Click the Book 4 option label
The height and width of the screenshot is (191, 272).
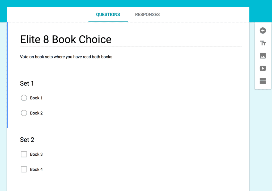click(36, 169)
